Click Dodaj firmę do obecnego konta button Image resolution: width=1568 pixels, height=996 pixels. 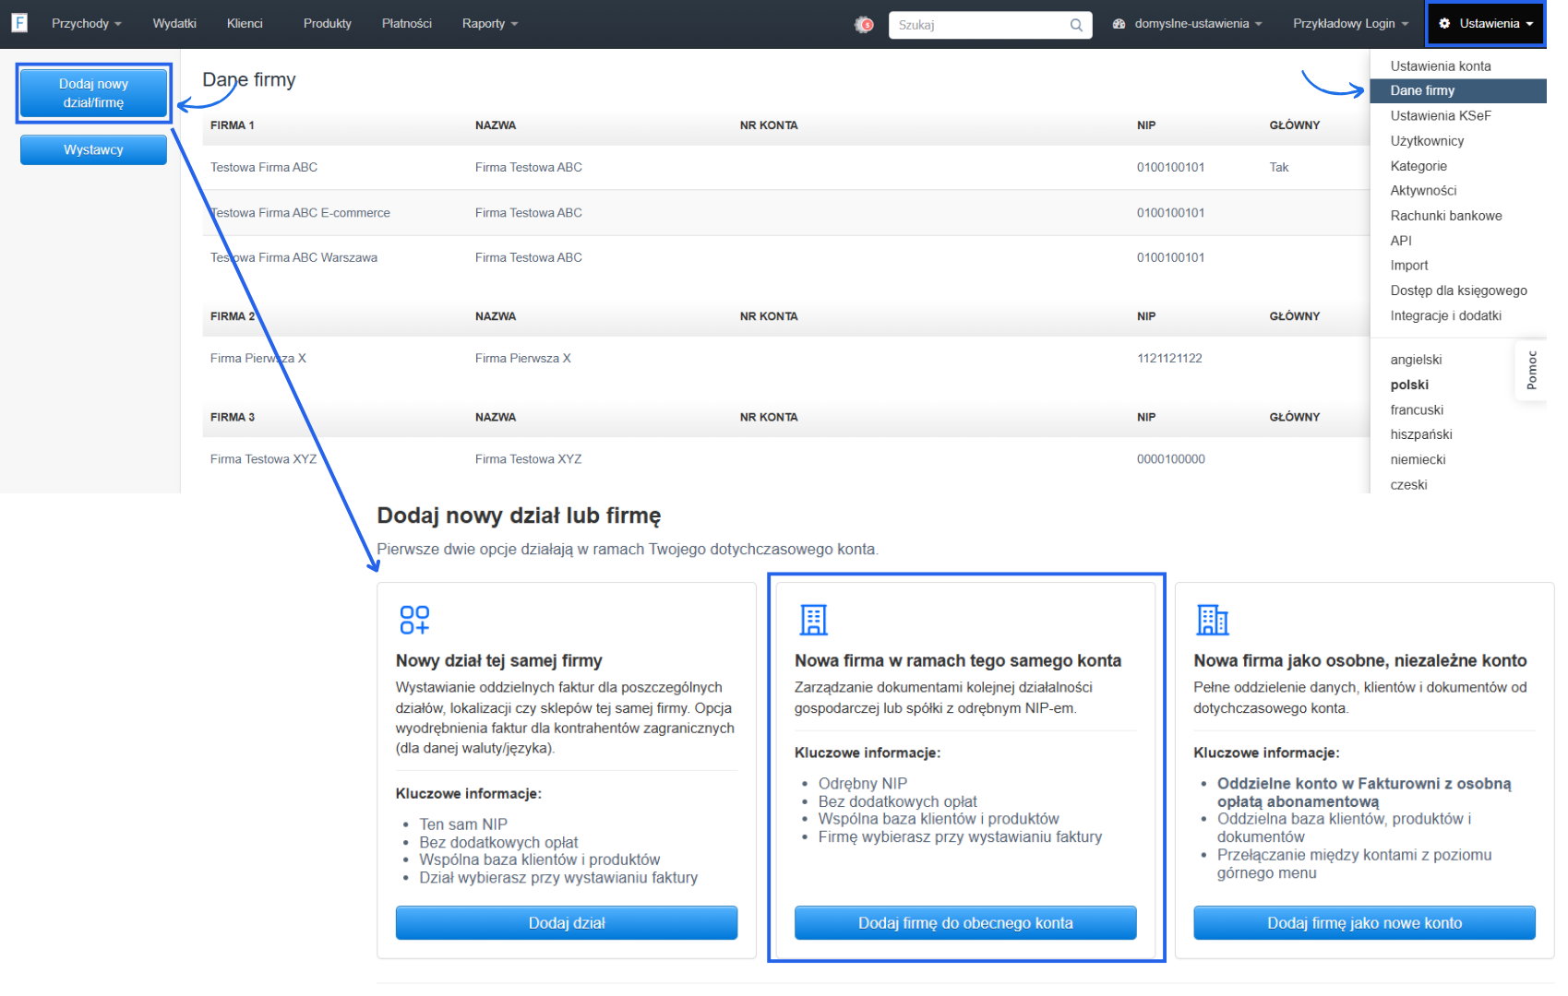(965, 923)
